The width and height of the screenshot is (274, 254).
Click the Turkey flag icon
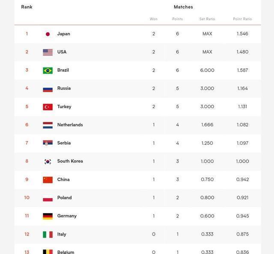(48, 107)
